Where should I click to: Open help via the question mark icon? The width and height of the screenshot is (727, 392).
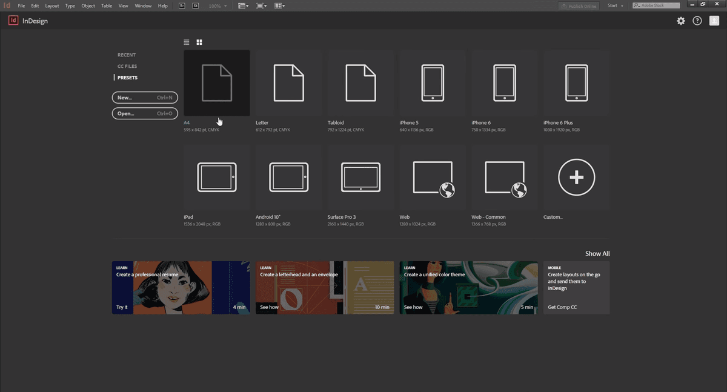[697, 21]
